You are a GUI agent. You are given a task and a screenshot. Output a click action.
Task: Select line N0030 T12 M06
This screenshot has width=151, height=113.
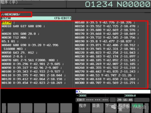coord(16,38)
